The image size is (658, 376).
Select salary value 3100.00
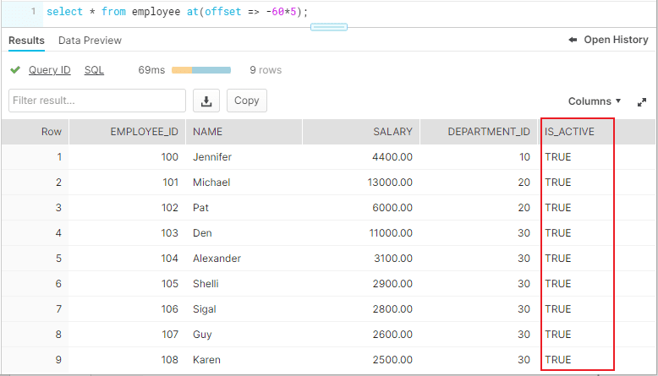coord(393,259)
